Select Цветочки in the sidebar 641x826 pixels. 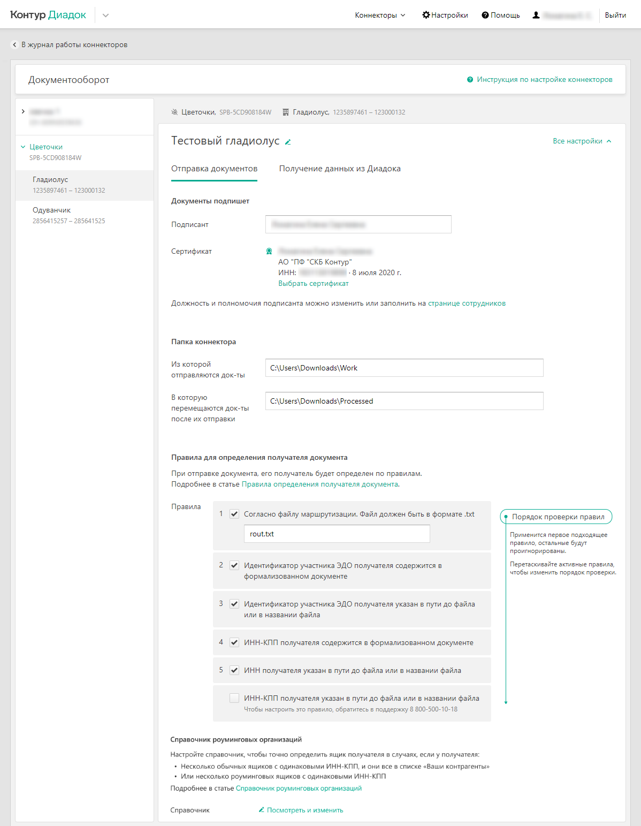[x=46, y=147]
